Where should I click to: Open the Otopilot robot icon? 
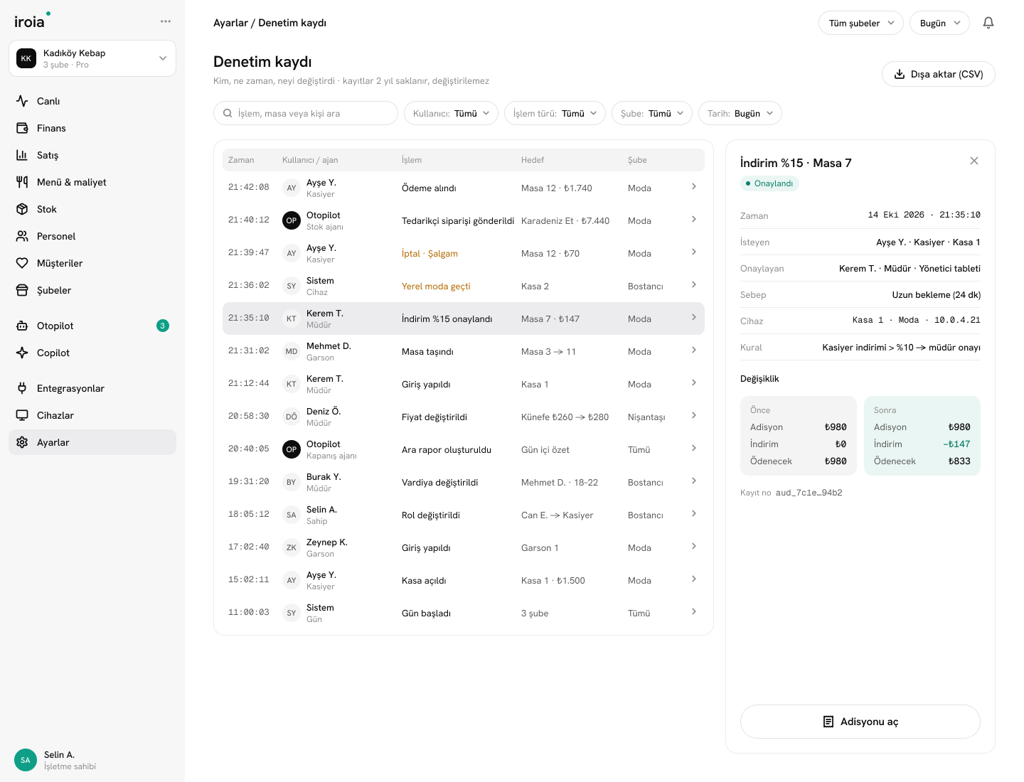[22, 326]
